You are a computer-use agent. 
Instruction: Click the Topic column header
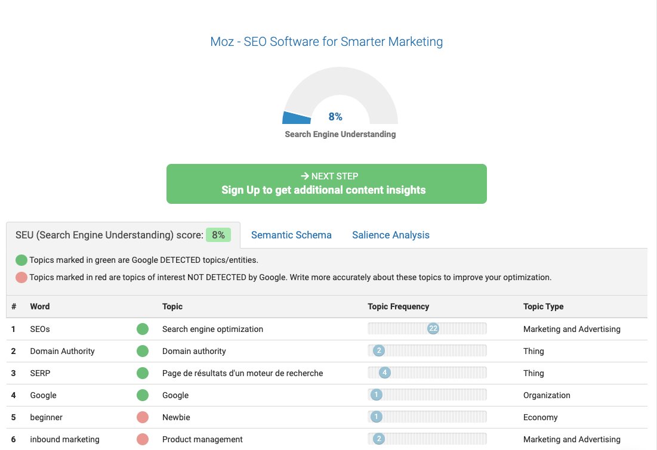[172, 306]
